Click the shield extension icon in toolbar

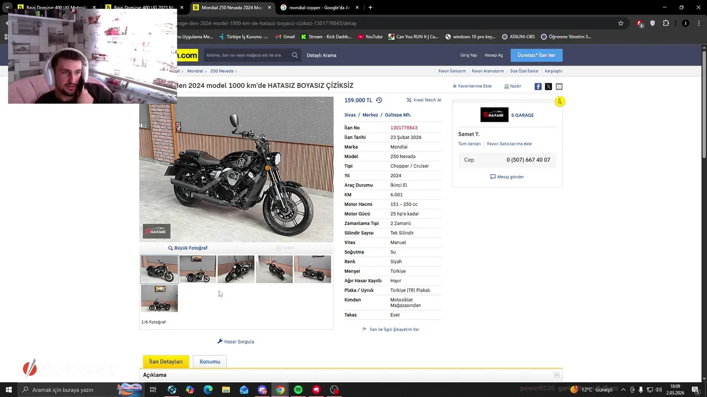tap(652, 23)
